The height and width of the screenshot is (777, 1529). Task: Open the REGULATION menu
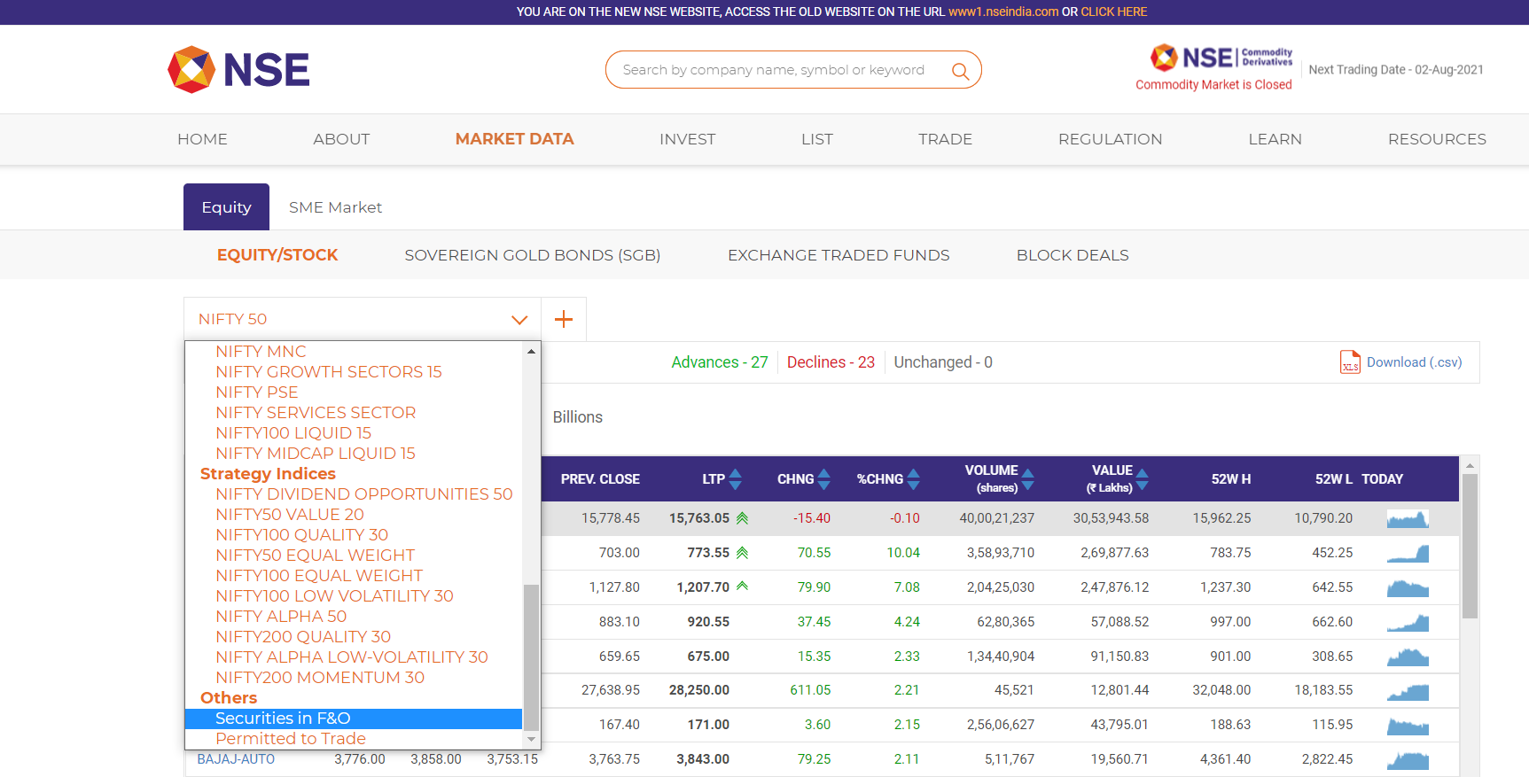[x=1111, y=139]
